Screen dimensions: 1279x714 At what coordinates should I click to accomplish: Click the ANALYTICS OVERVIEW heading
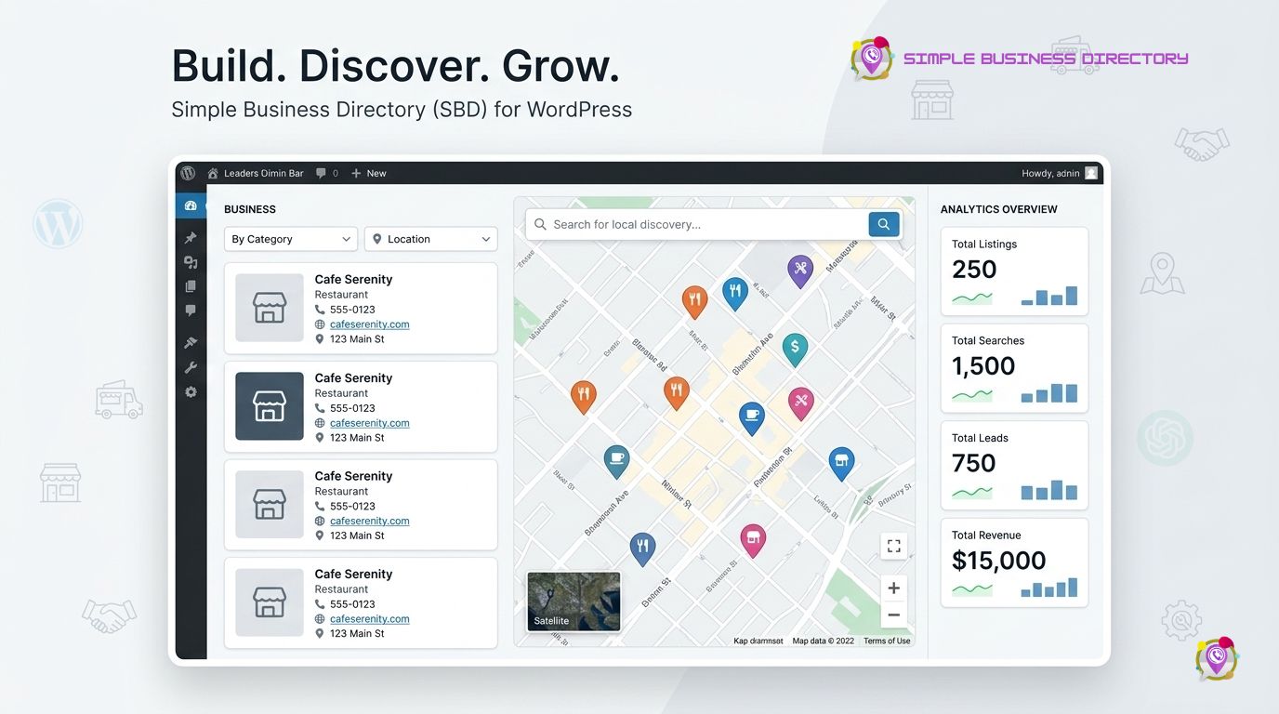[998, 209]
